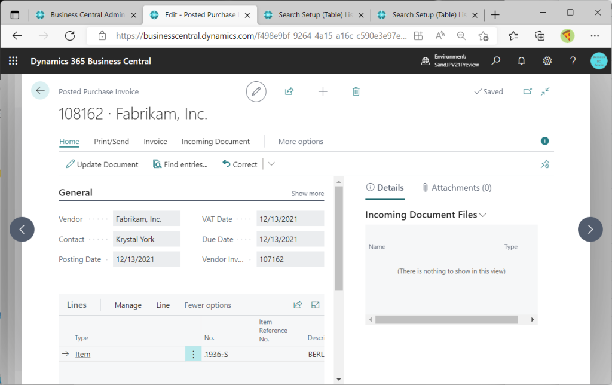Expand More options in the action bar

point(301,141)
